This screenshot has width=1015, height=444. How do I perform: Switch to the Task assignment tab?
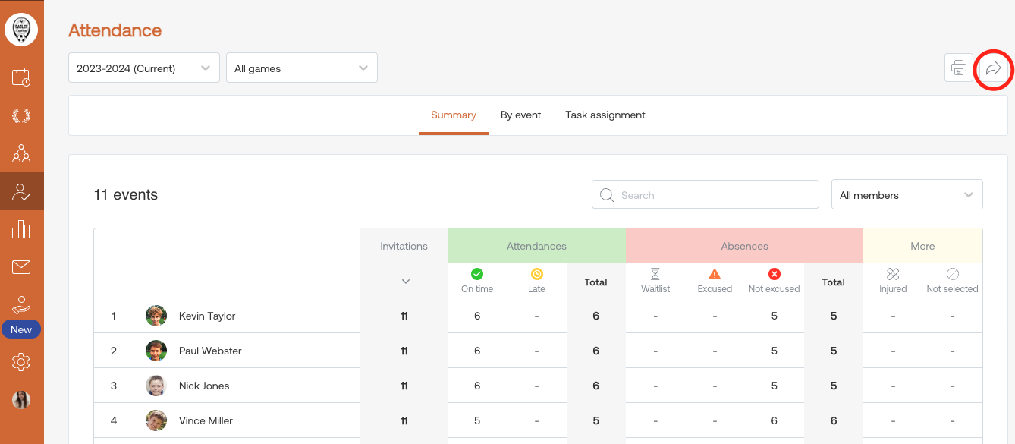605,115
